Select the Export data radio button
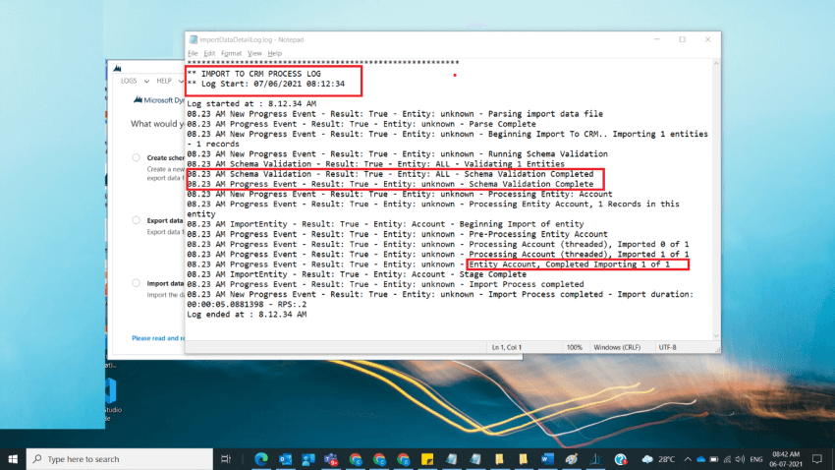The image size is (835, 470). point(137,220)
